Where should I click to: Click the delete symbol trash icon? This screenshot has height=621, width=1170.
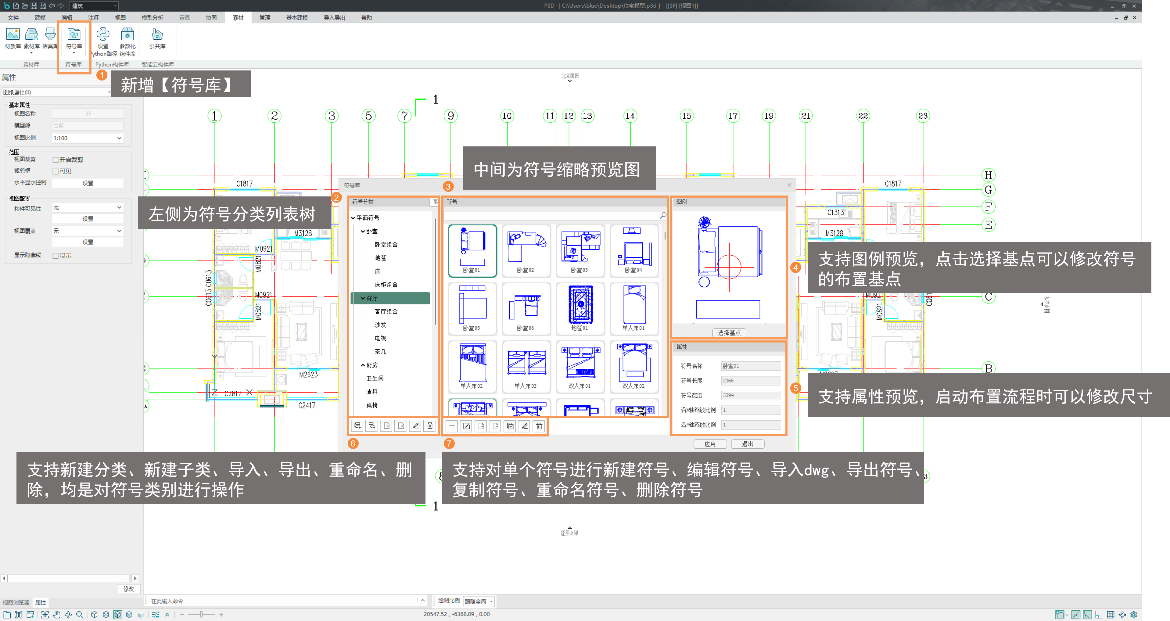[539, 426]
